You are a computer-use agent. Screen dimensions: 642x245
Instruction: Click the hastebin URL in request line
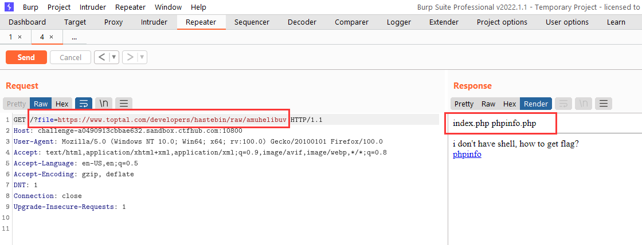coord(172,120)
